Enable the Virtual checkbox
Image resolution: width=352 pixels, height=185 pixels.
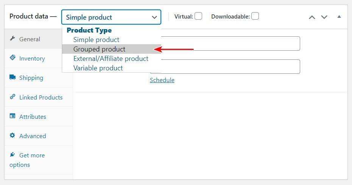click(x=198, y=16)
